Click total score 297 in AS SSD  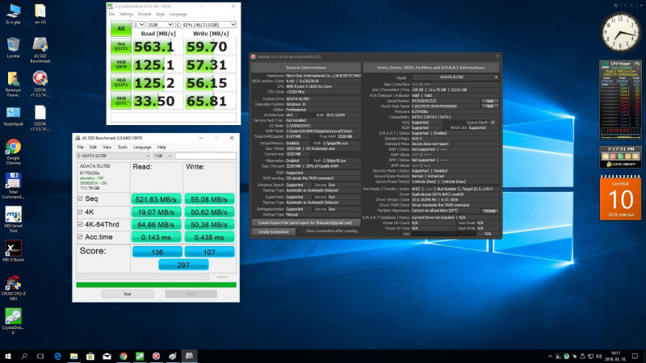183,265
